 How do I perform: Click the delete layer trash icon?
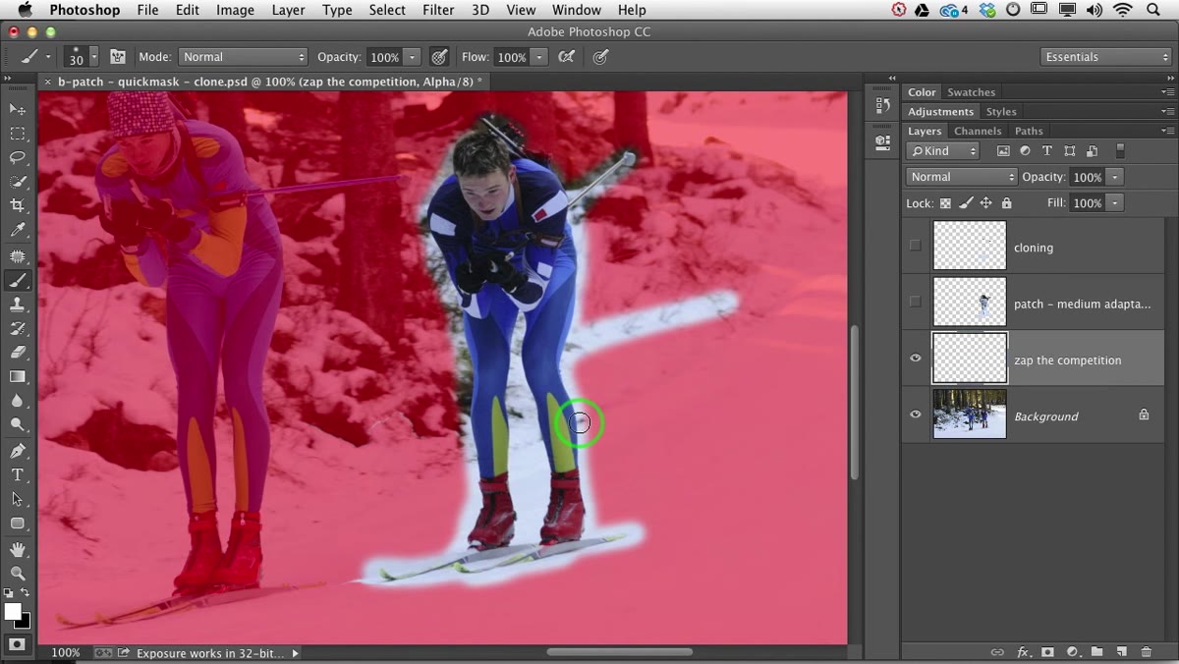1146,652
